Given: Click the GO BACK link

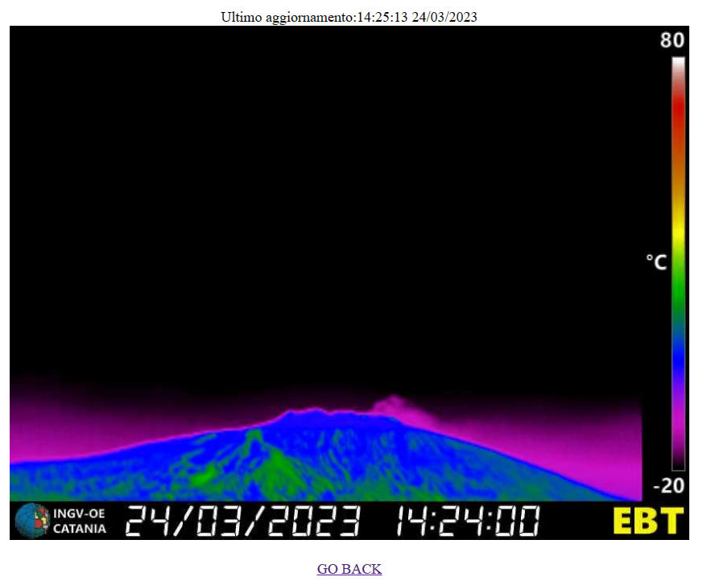Looking at the screenshot, I should (x=349, y=569).
